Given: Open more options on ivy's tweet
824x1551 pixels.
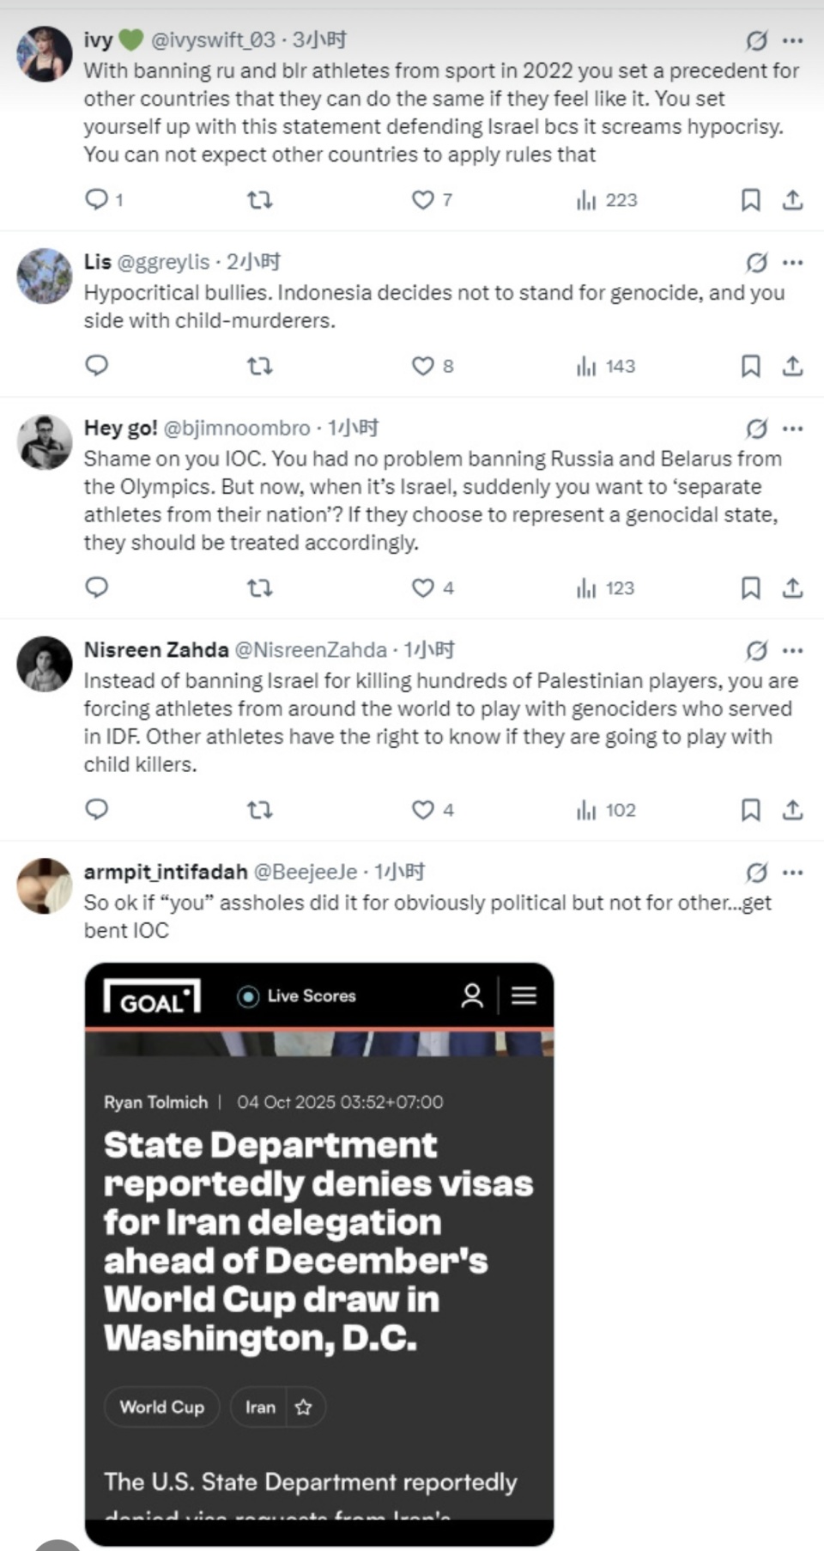Looking at the screenshot, I should pyautogui.click(x=793, y=40).
